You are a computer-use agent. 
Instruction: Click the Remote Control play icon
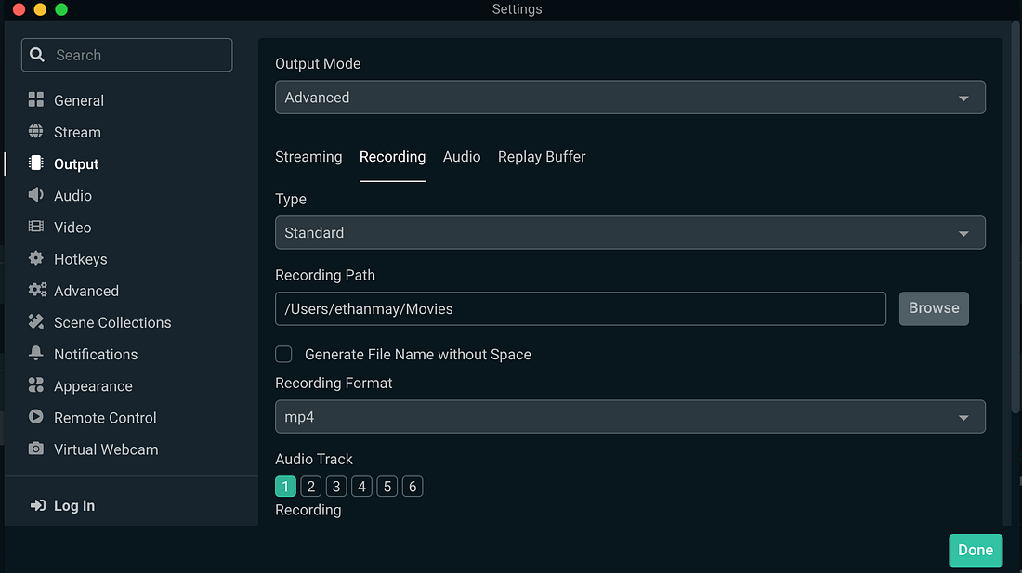36,417
